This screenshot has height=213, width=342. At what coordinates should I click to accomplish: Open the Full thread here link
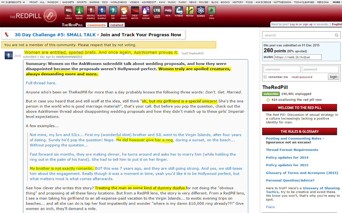coord(41,83)
